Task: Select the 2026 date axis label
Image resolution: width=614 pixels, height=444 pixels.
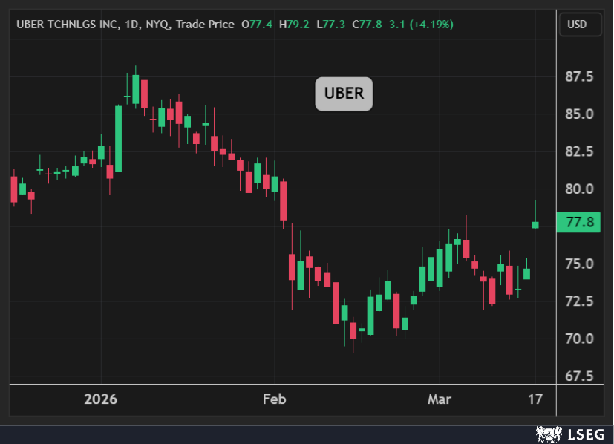Action: [x=100, y=399]
